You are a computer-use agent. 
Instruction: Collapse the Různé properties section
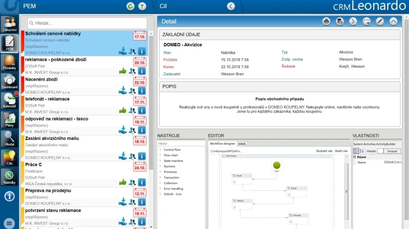355,157
